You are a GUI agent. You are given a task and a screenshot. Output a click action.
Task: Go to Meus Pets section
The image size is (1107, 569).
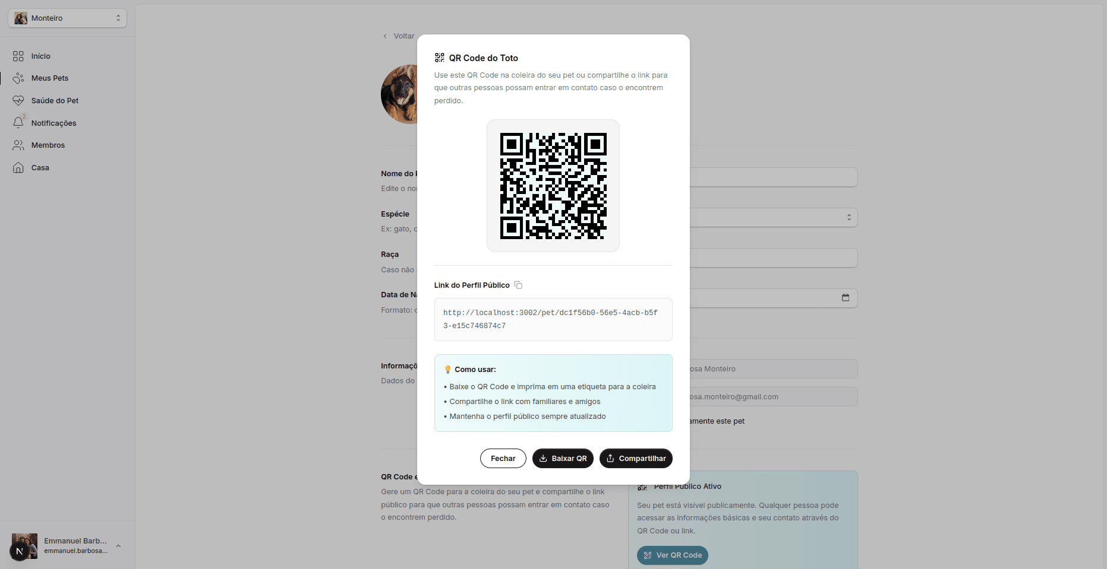tap(50, 78)
